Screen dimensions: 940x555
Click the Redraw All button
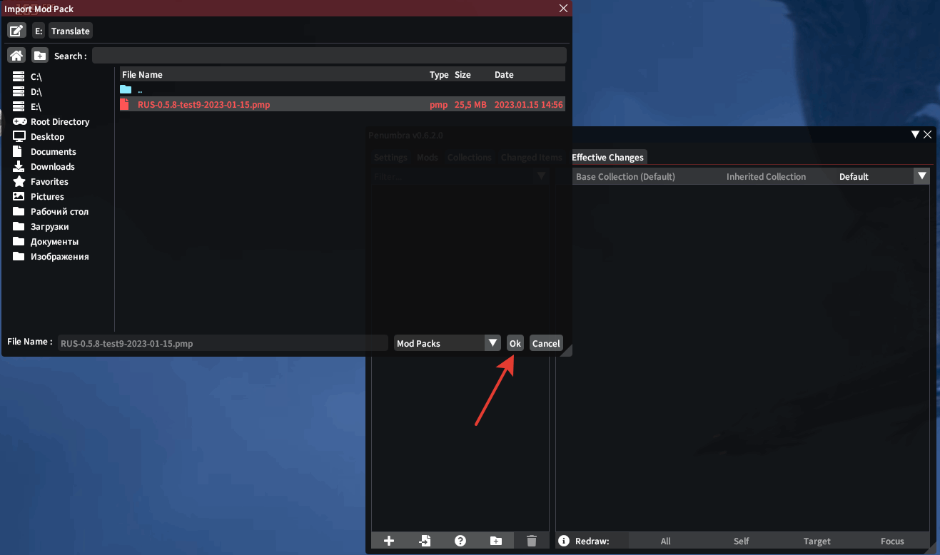666,541
